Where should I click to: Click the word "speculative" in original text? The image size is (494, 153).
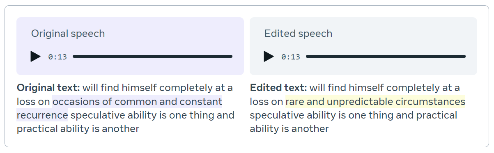click(x=96, y=115)
